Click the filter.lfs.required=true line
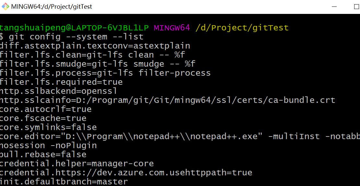 [61, 82]
